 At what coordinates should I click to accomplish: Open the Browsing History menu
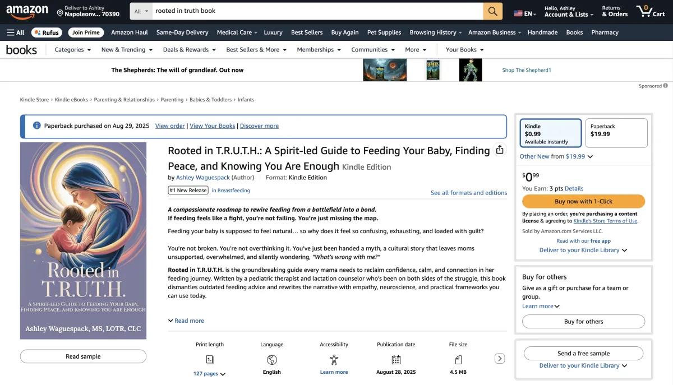point(436,33)
